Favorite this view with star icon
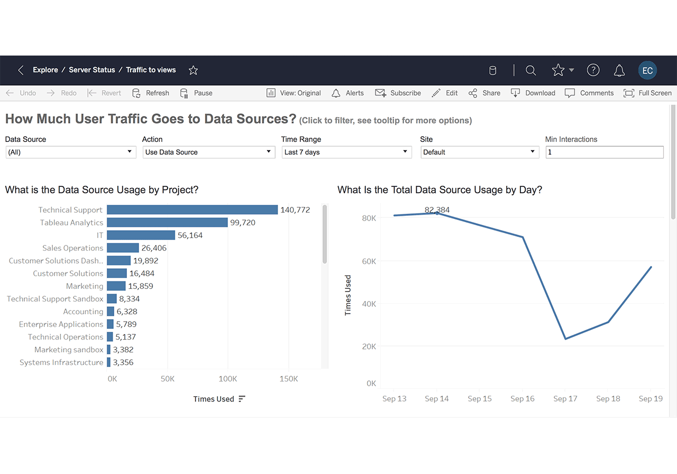The width and height of the screenshot is (677, 474). click(x=194, y=70)
